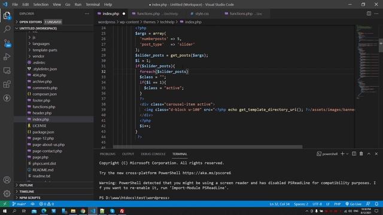
Task: Change the PHP language mode in status bar
Action: point(338,204)
